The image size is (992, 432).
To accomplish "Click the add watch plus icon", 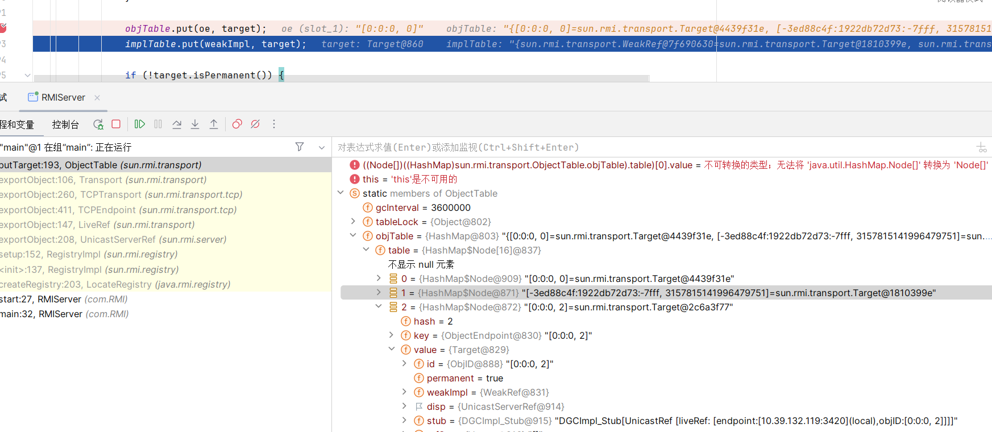I will coord(982,148).
